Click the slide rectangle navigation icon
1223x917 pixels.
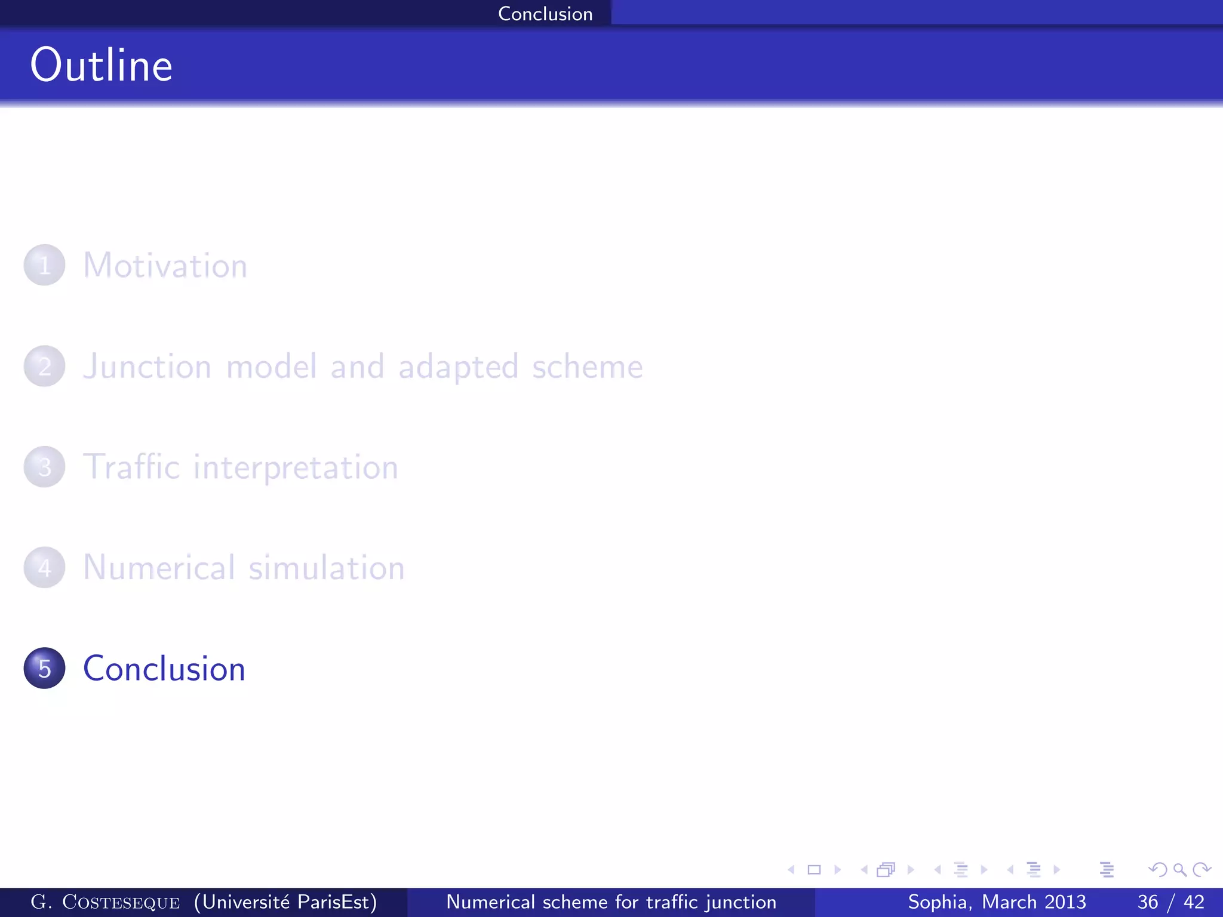coord(814,870)
